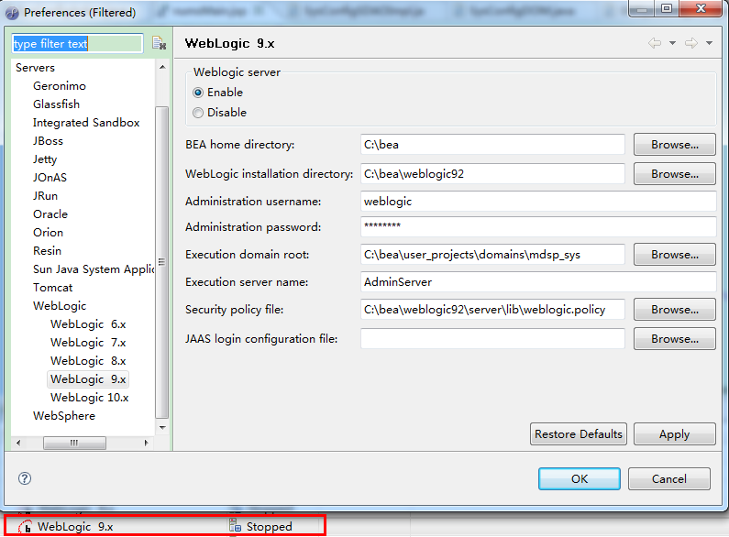Select WebLogic 9.x tree item
729x537 pixels.
click(88, 379)
